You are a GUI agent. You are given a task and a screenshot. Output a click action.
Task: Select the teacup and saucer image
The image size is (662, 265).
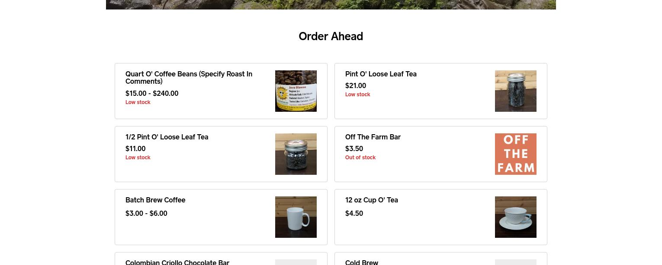coord(516,217)
